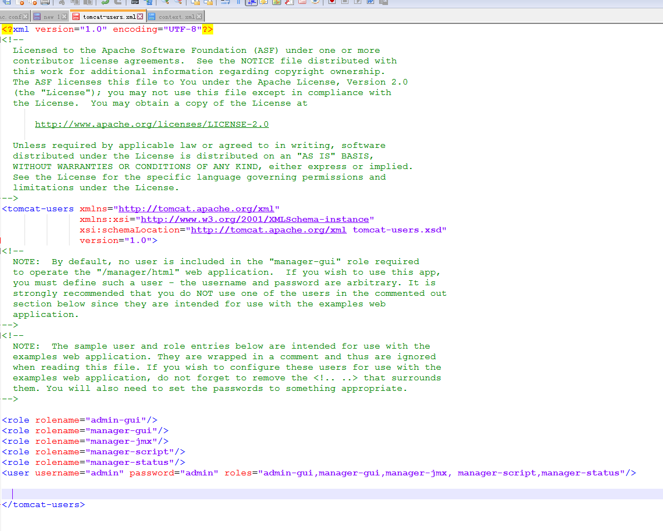Place cursor on the highlighted empty current line
Image resolution: width=663 pixels, height=531 pixels.
tap(332, 494)
